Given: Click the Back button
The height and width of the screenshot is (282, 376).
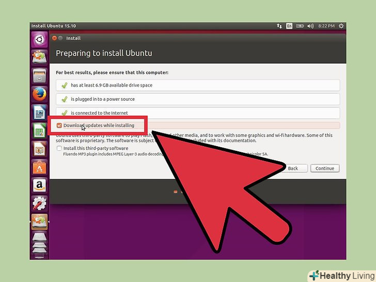Looking at the screenshot, I should tap(293, 168).
